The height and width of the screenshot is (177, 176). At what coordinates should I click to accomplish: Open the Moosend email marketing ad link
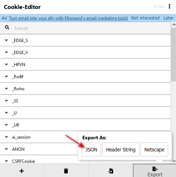point(68,18)
